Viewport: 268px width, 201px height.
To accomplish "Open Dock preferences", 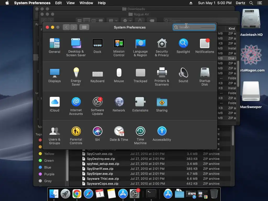I will [97, 46].
